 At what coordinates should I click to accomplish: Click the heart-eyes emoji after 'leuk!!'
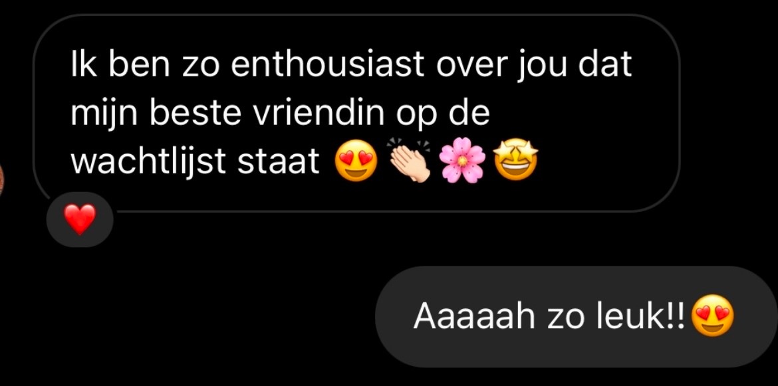coord(713,315)
